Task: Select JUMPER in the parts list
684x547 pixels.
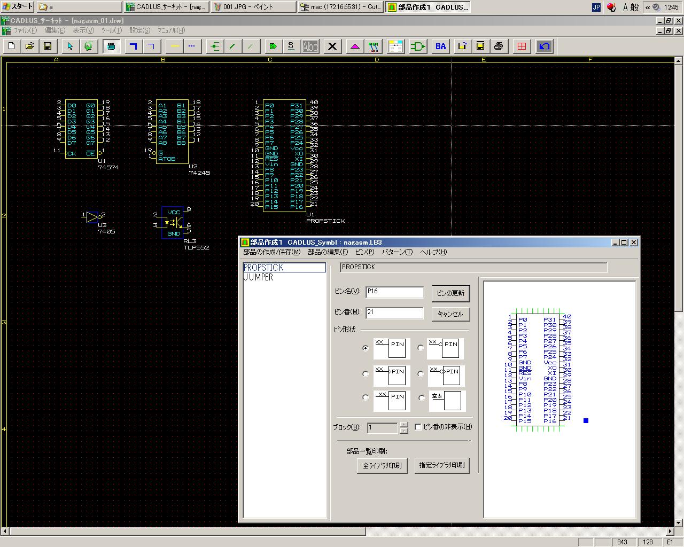Action: coord(259,277)
